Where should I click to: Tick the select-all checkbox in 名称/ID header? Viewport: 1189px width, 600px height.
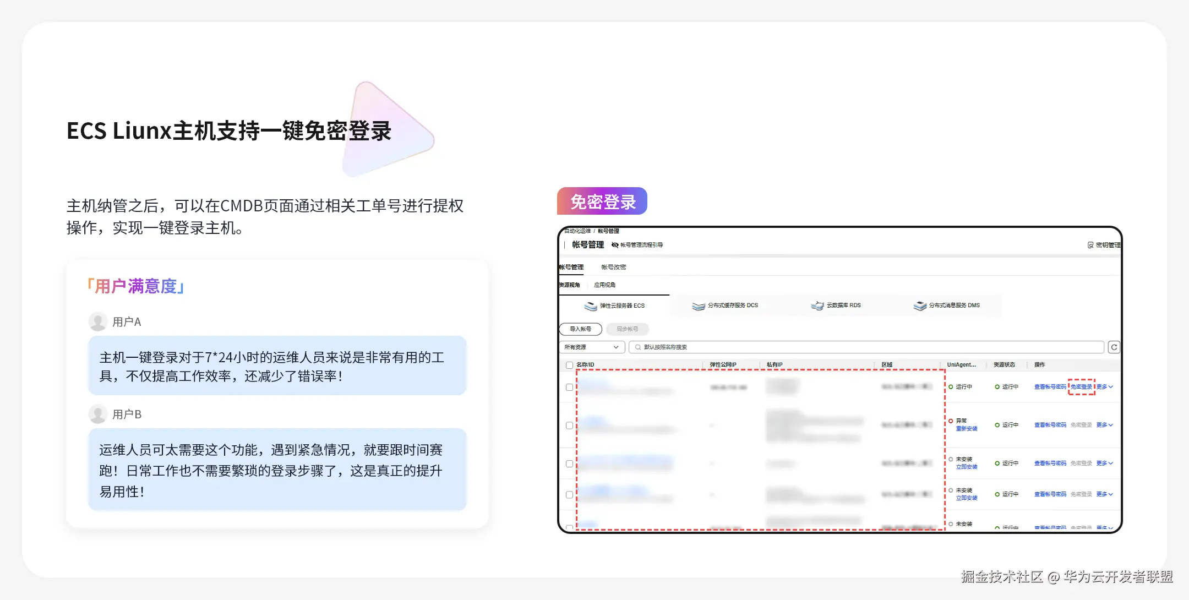(x=569, y=365)
